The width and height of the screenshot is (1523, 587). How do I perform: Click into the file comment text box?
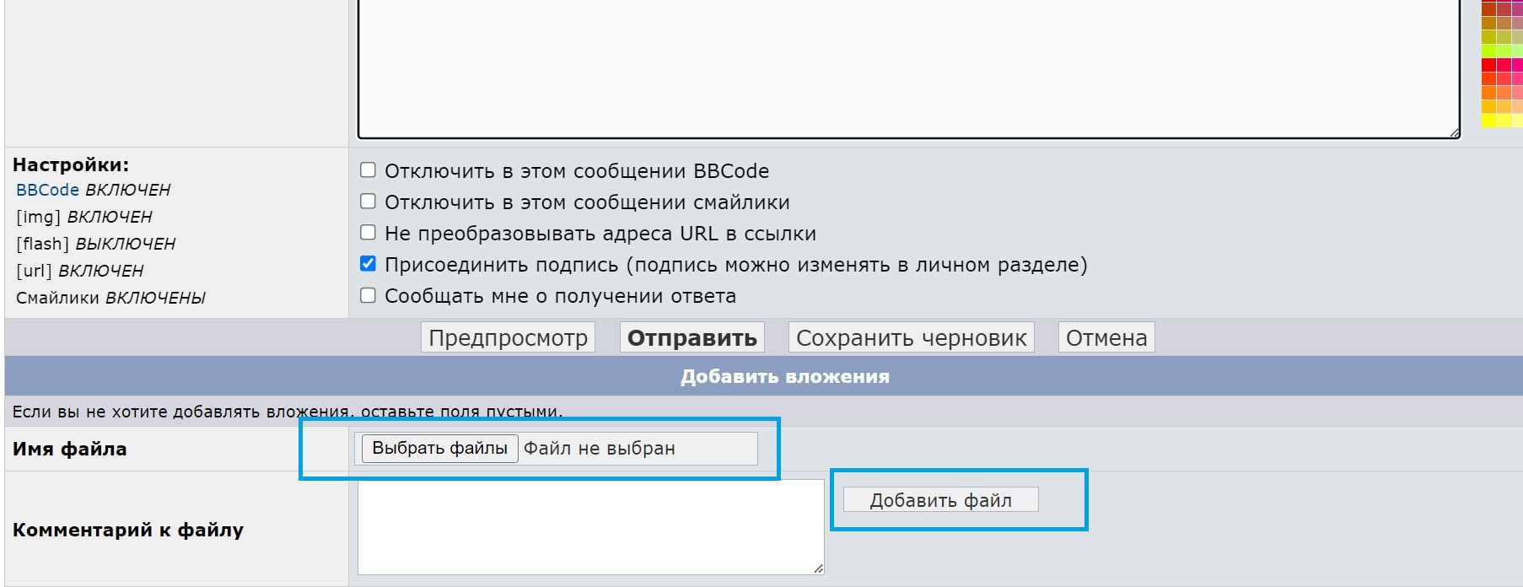(590, 527)
